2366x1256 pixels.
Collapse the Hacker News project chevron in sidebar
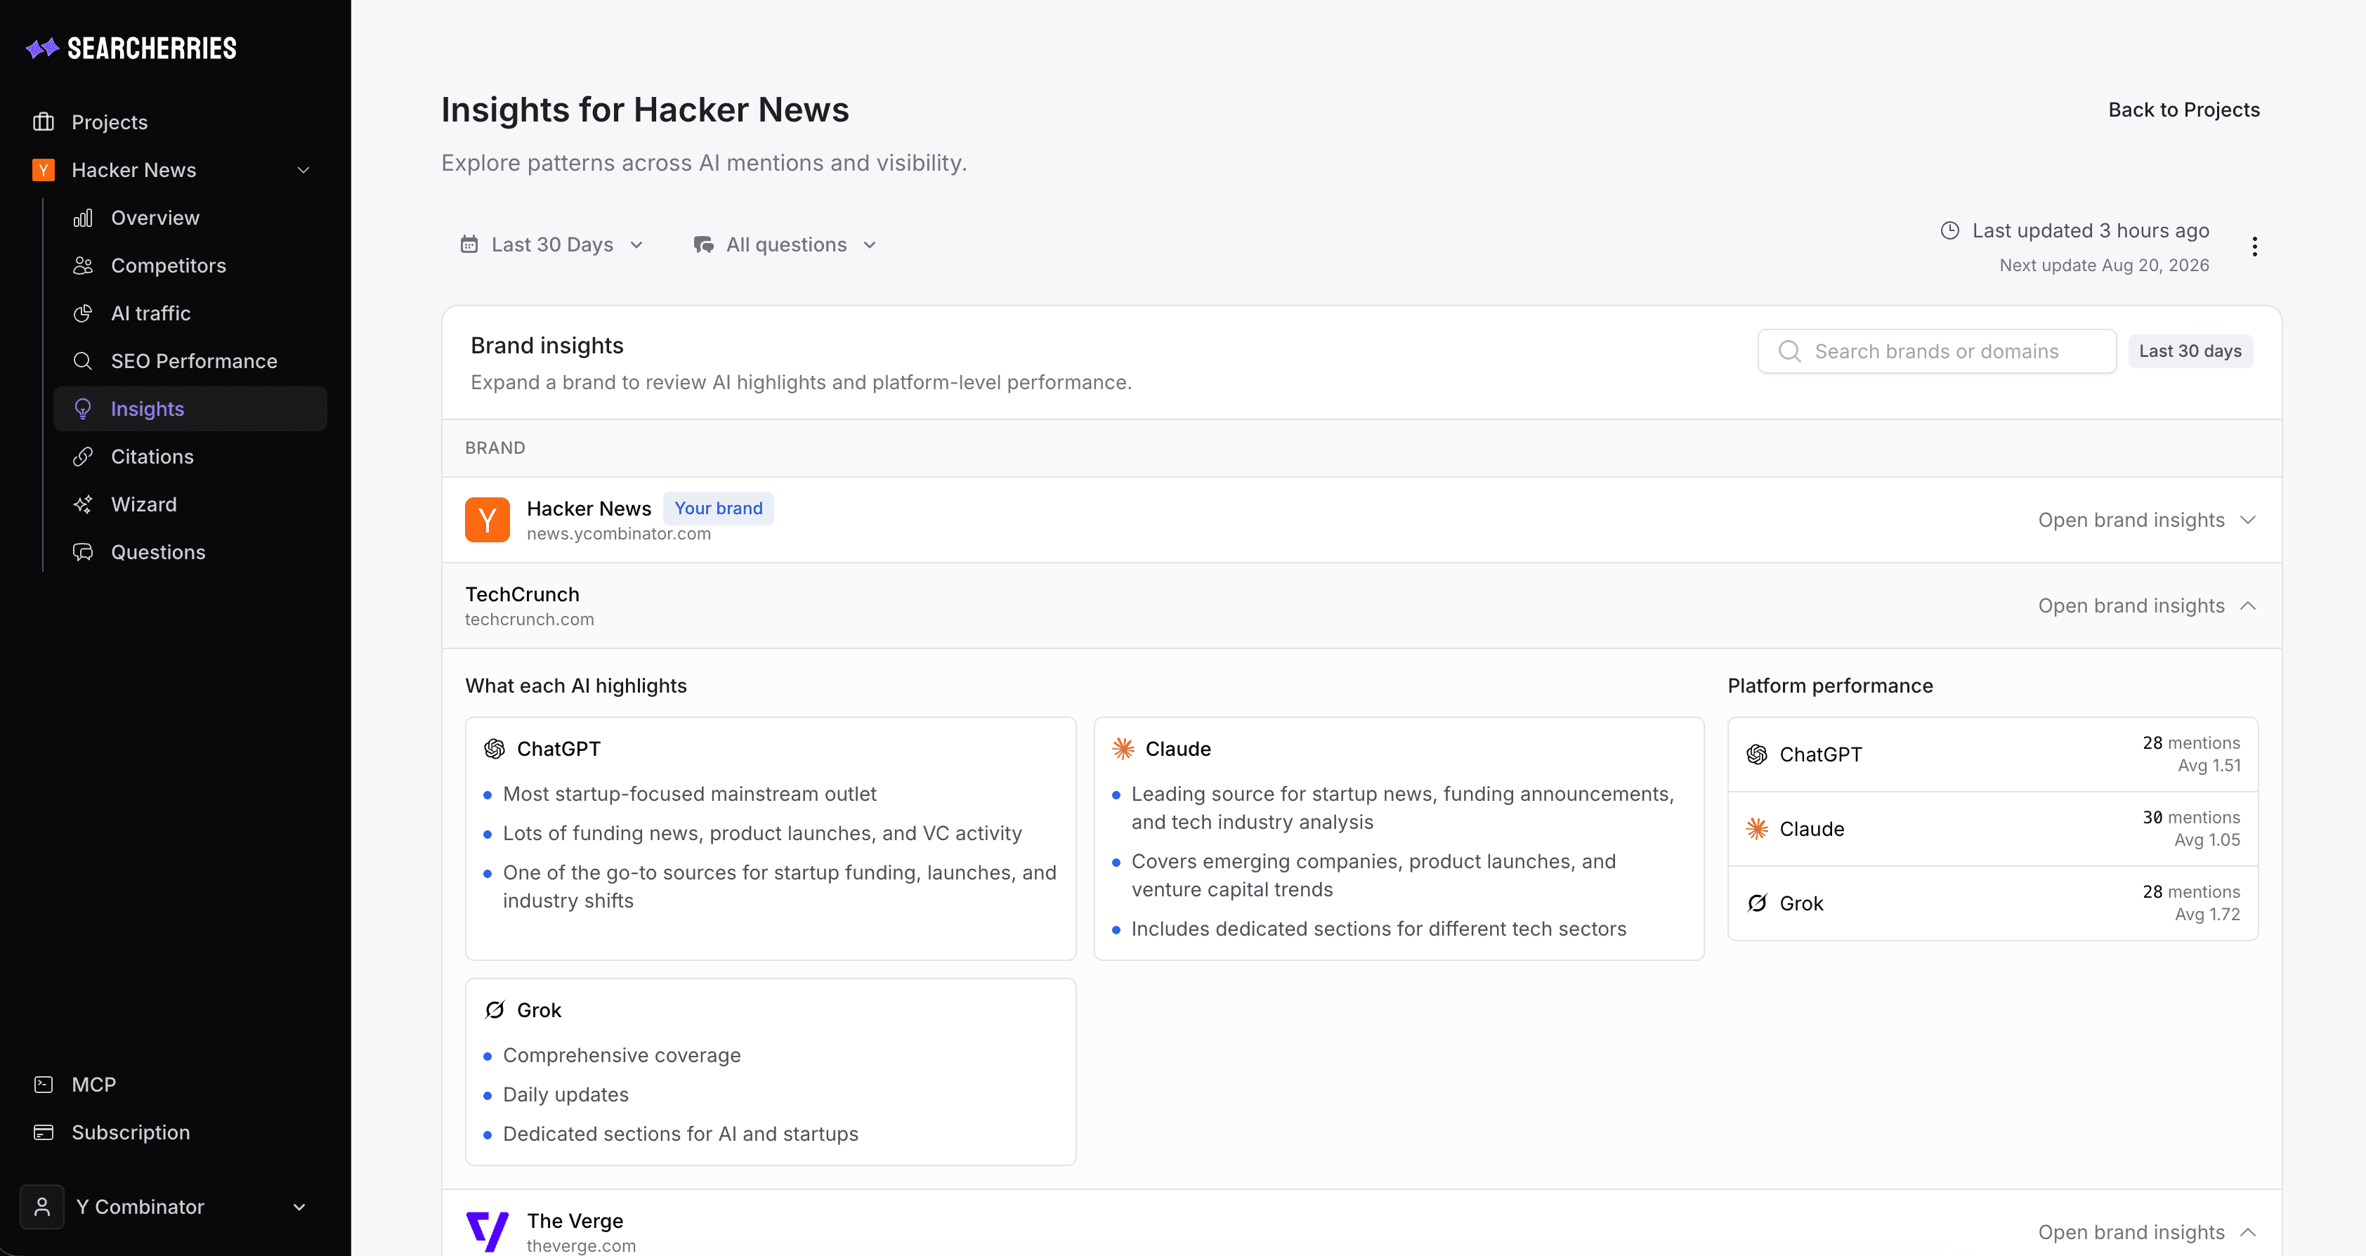[x=303, y=170]
